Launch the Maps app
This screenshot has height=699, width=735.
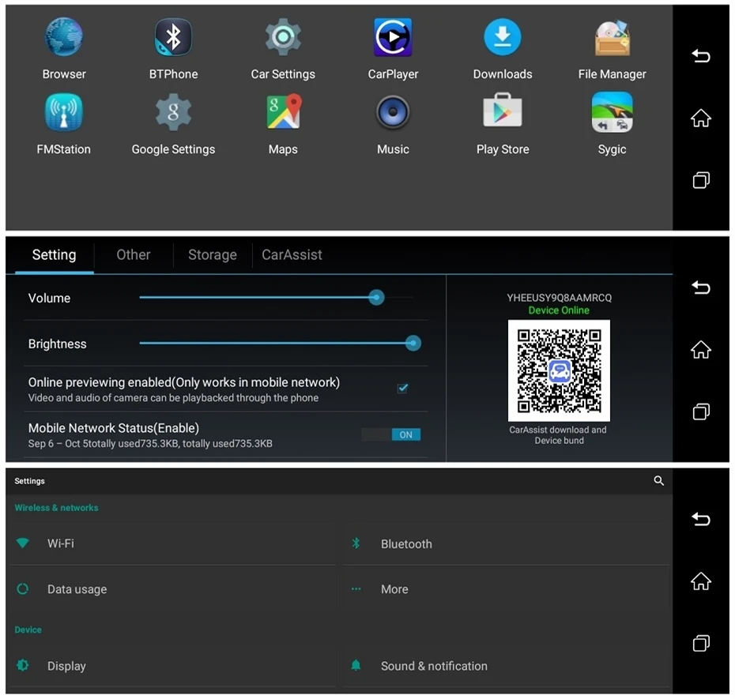283,124
